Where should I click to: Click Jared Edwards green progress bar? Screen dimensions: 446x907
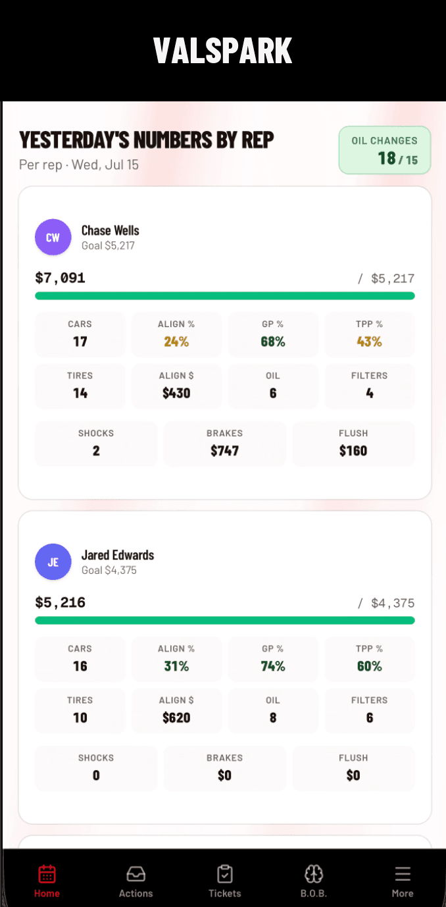point(225,620)
